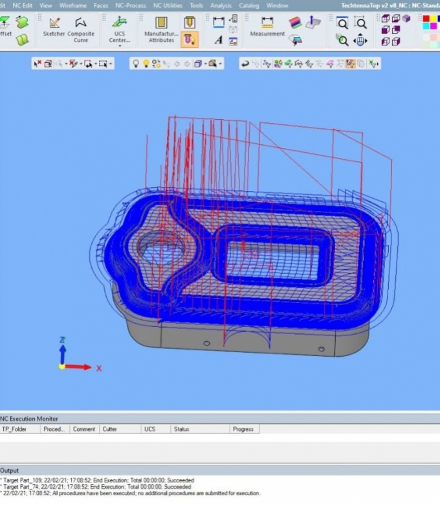Viewport: 440px width, 505px height.
Task: Click the pan/rotate view arrows icon
Action: coord(360,40)
